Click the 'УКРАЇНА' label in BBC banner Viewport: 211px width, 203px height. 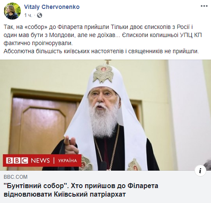pos(68,160)
